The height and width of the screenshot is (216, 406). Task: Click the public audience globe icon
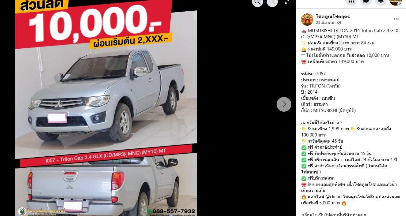pos(339,23)
